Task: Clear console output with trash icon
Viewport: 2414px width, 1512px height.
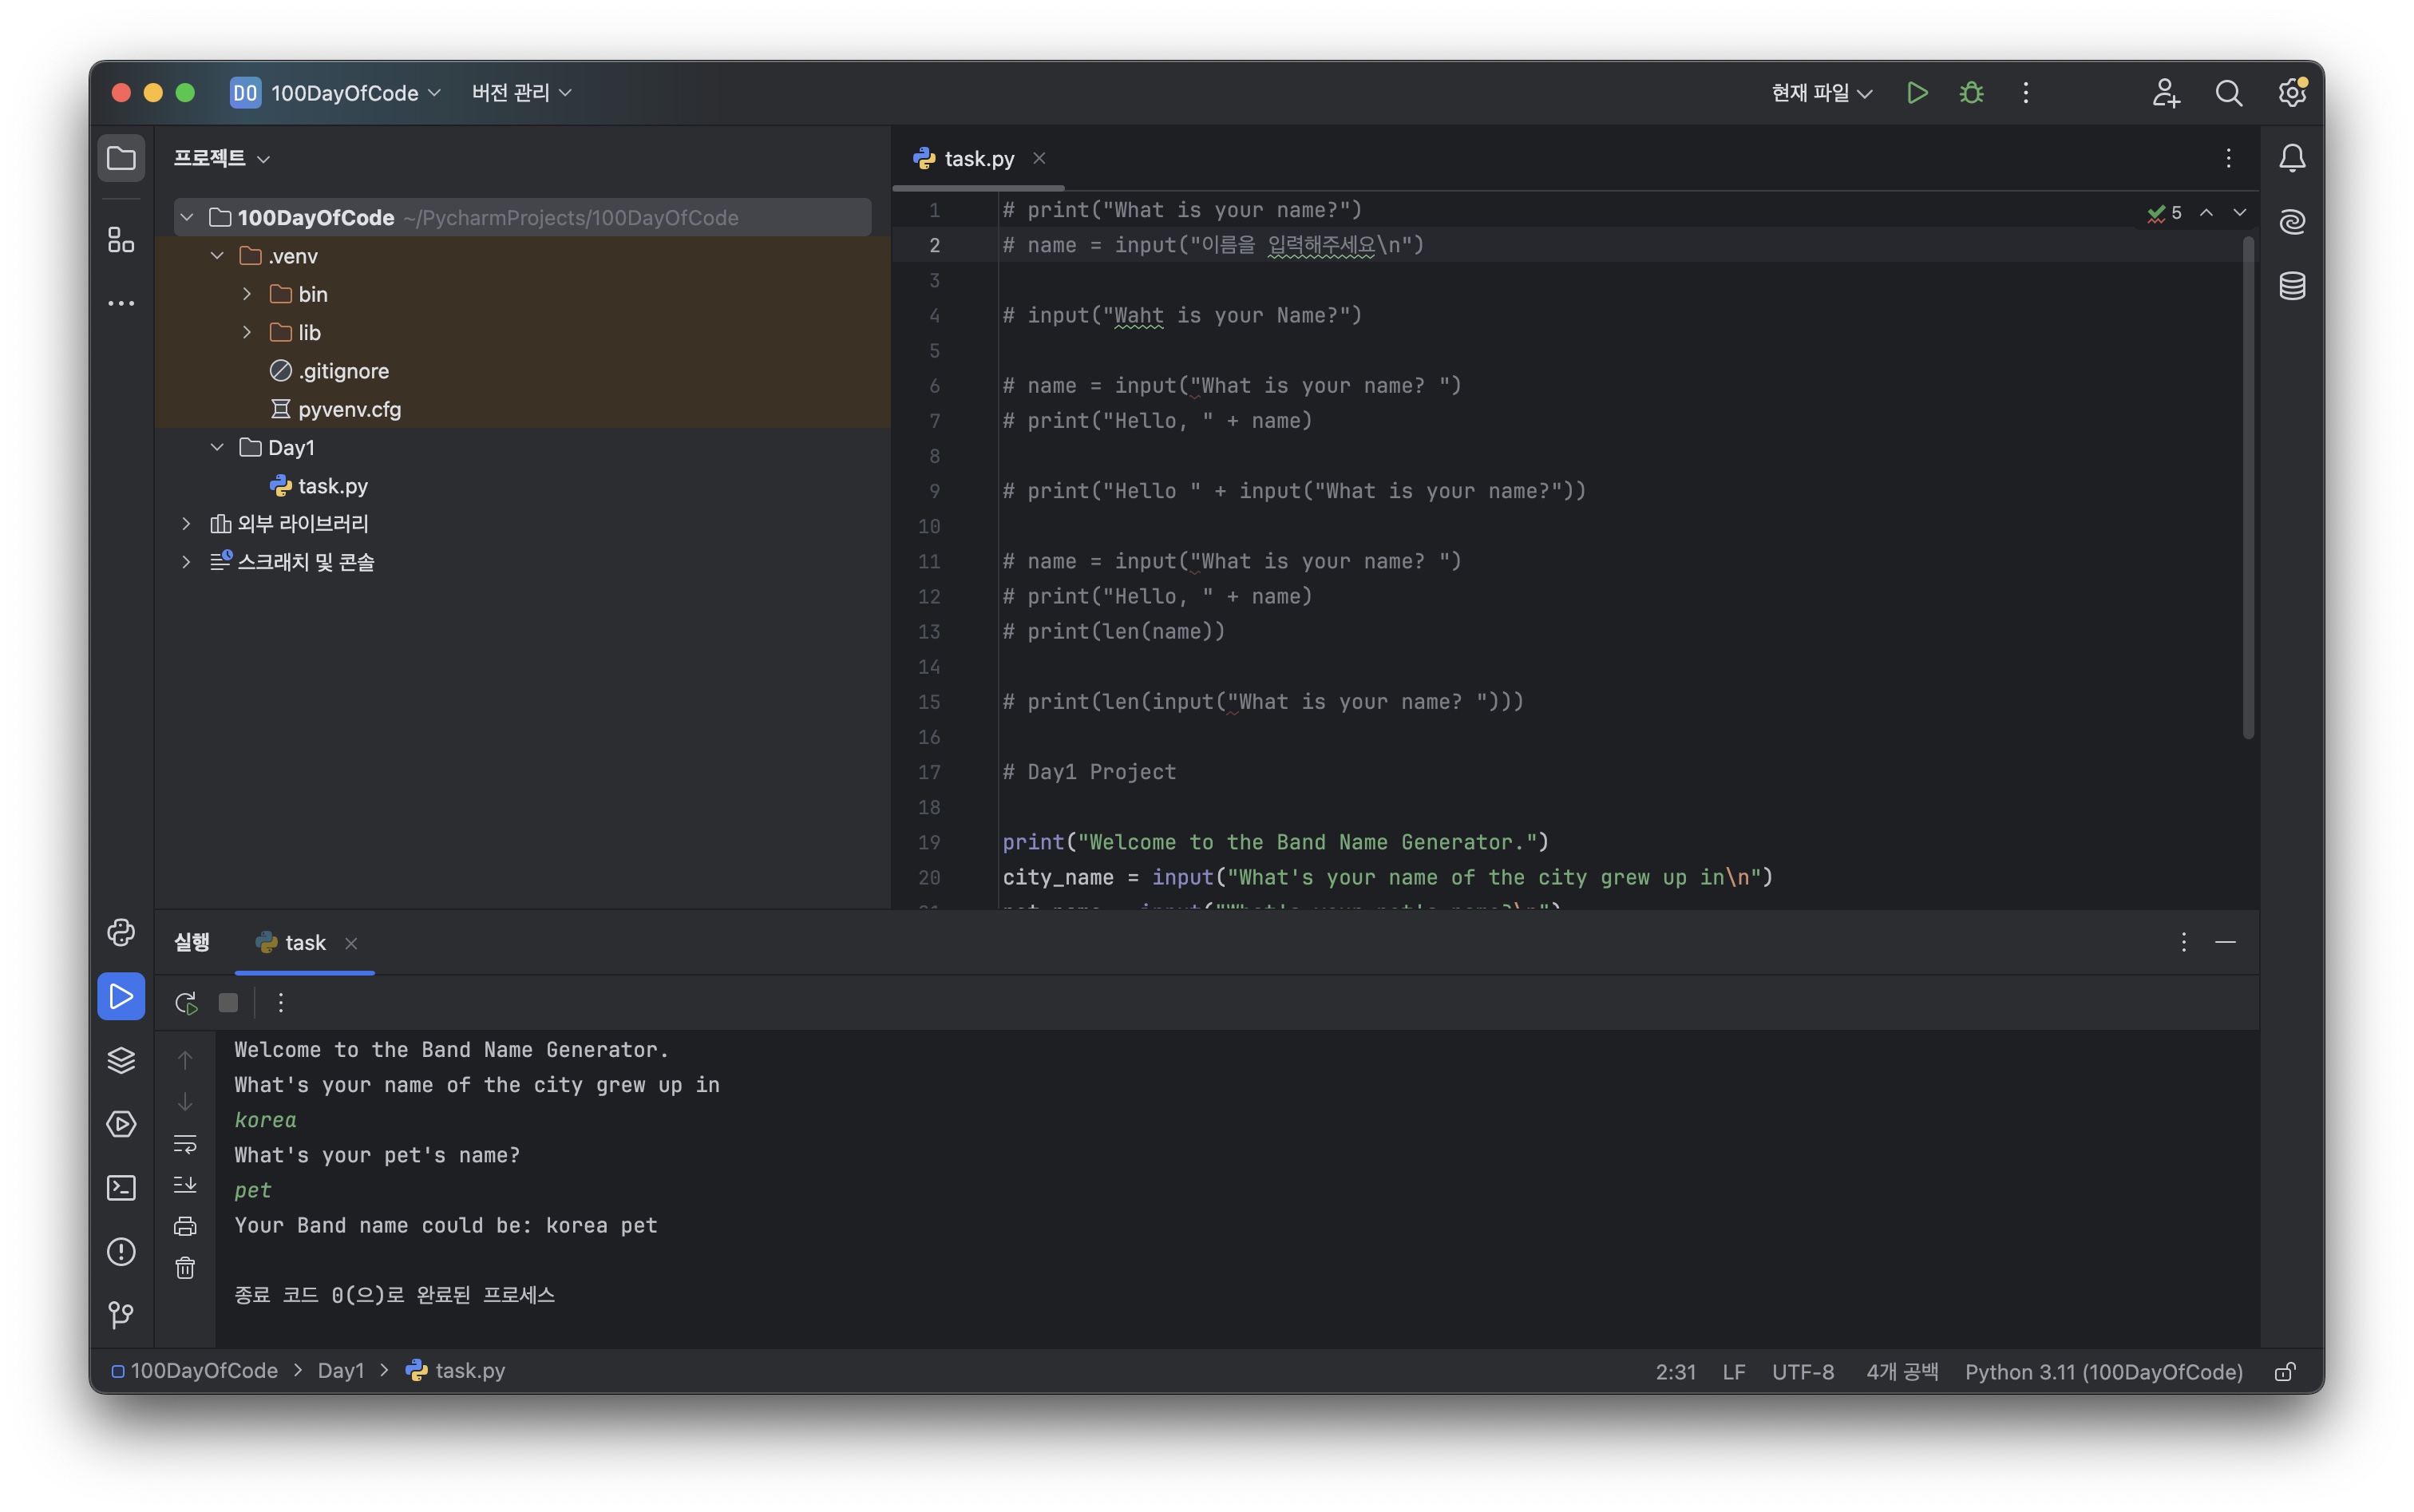Action: (186, 1268)
